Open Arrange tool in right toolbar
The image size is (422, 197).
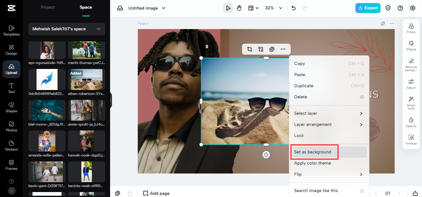411,140
